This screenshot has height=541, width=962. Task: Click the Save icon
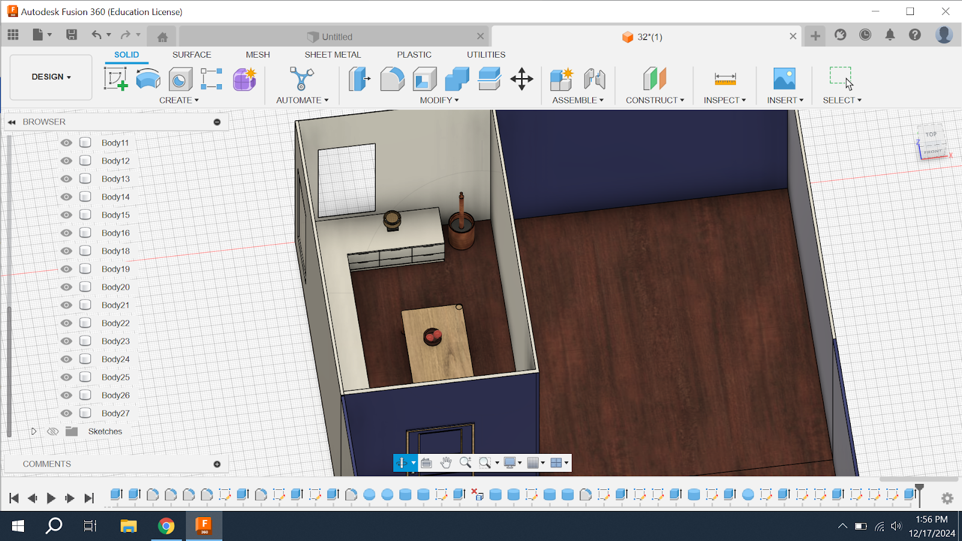pos(72,35)
